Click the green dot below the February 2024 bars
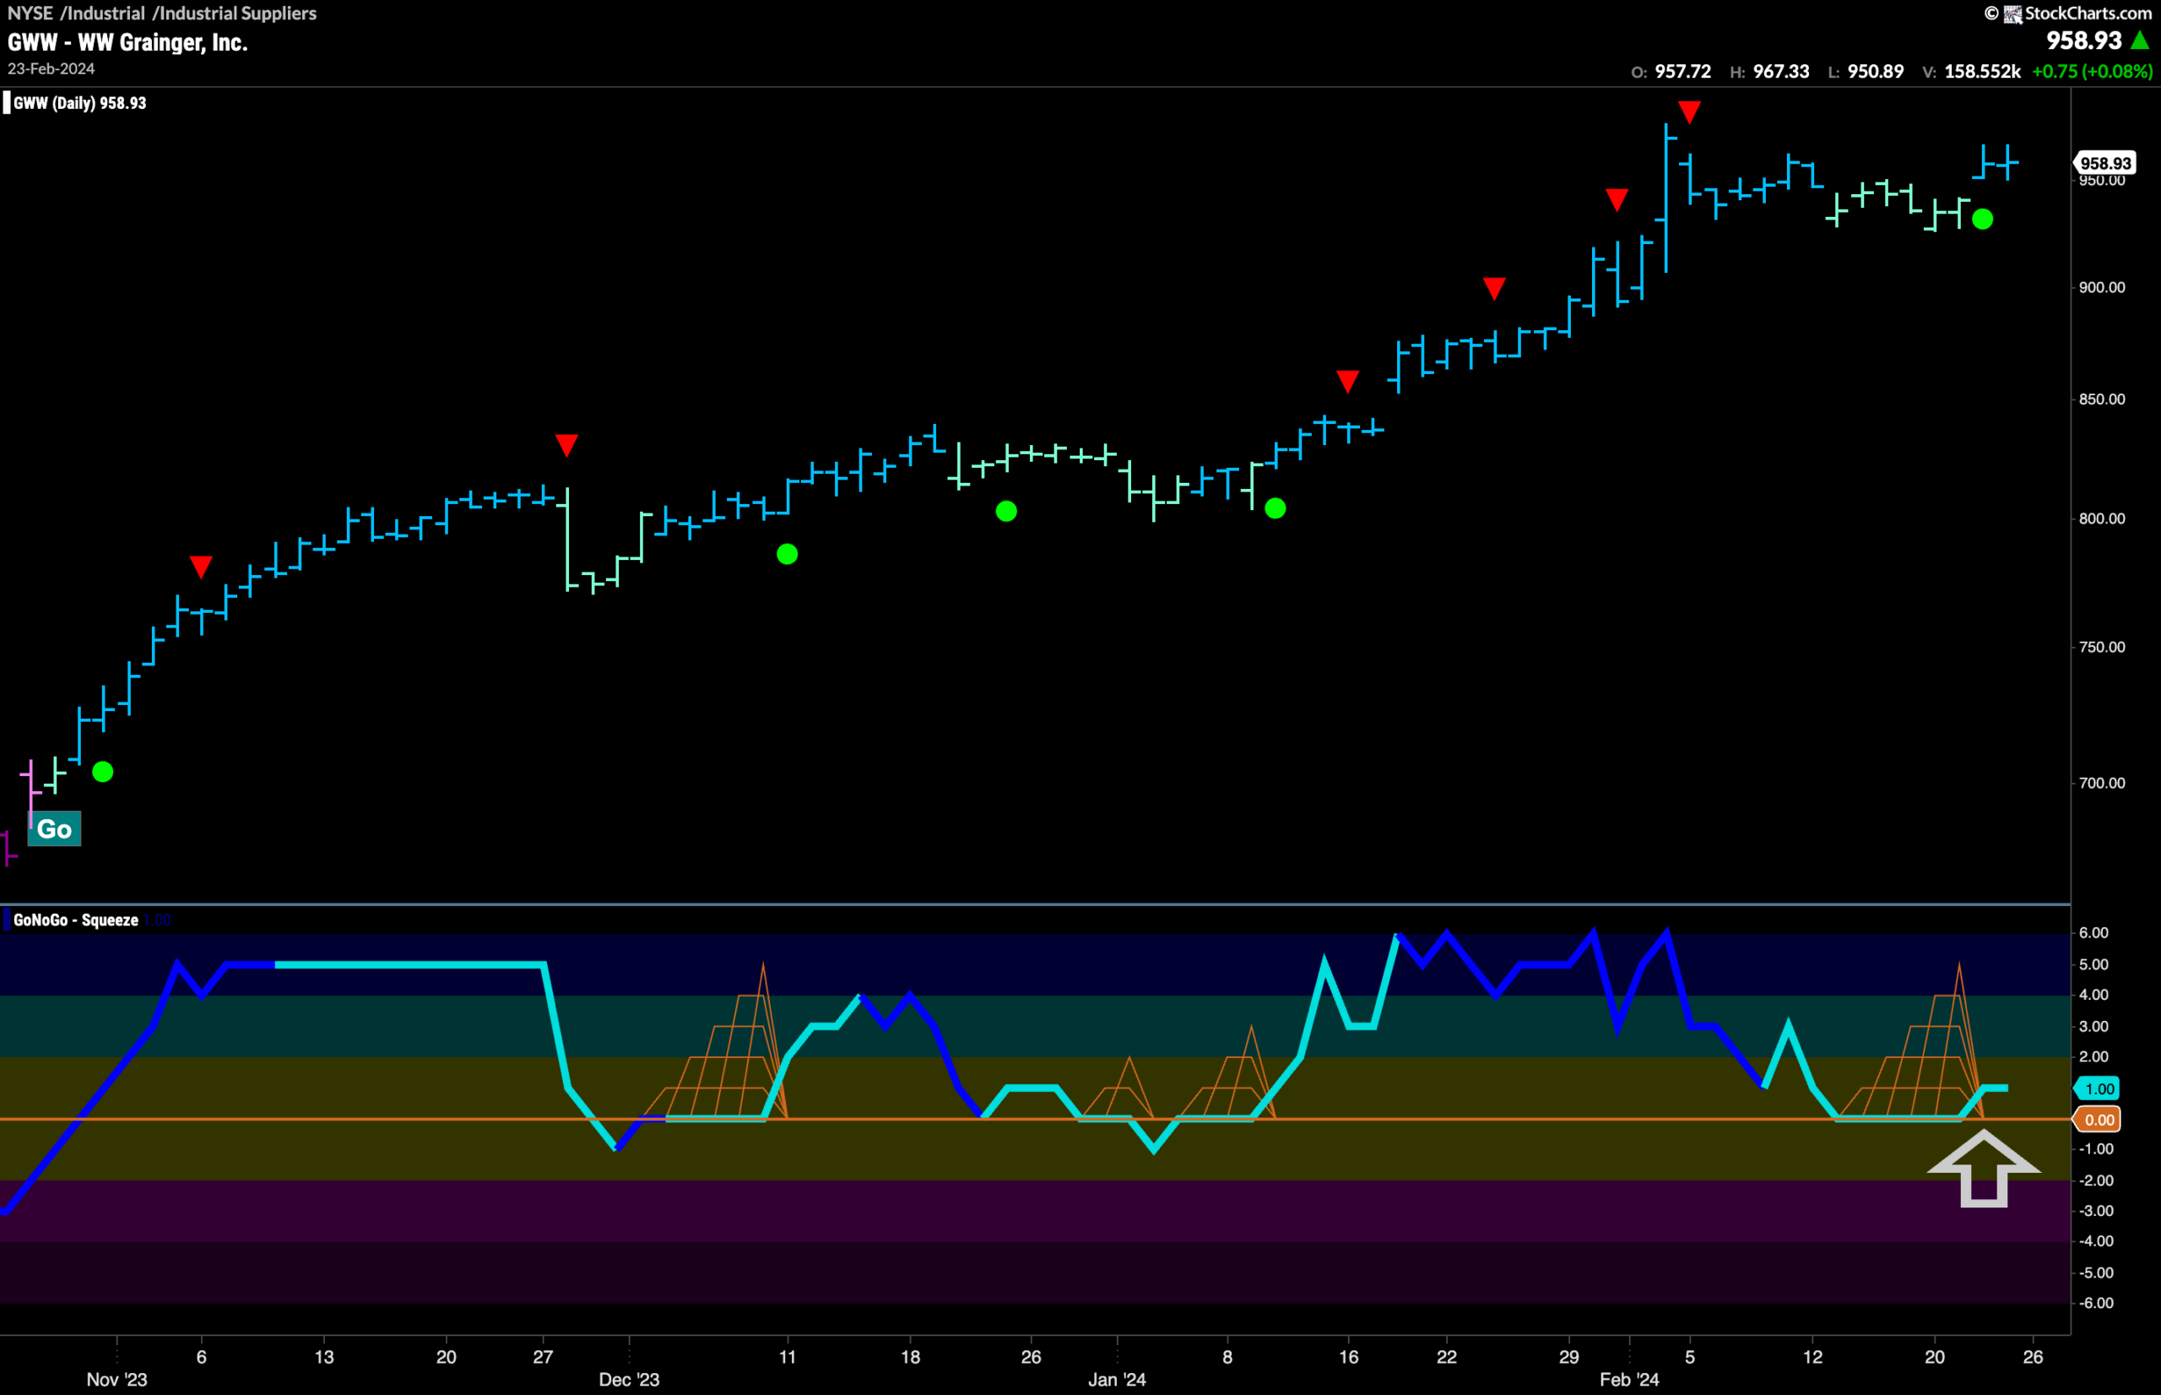2161x1395 pixels. (x=1982, y=220)
